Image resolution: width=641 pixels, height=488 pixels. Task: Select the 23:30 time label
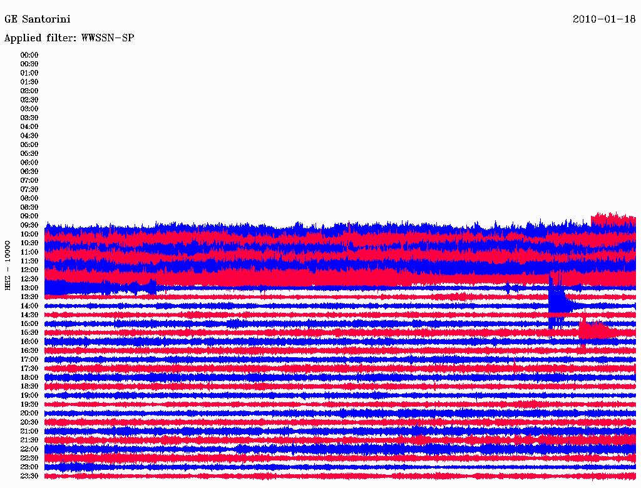point(29,476)
